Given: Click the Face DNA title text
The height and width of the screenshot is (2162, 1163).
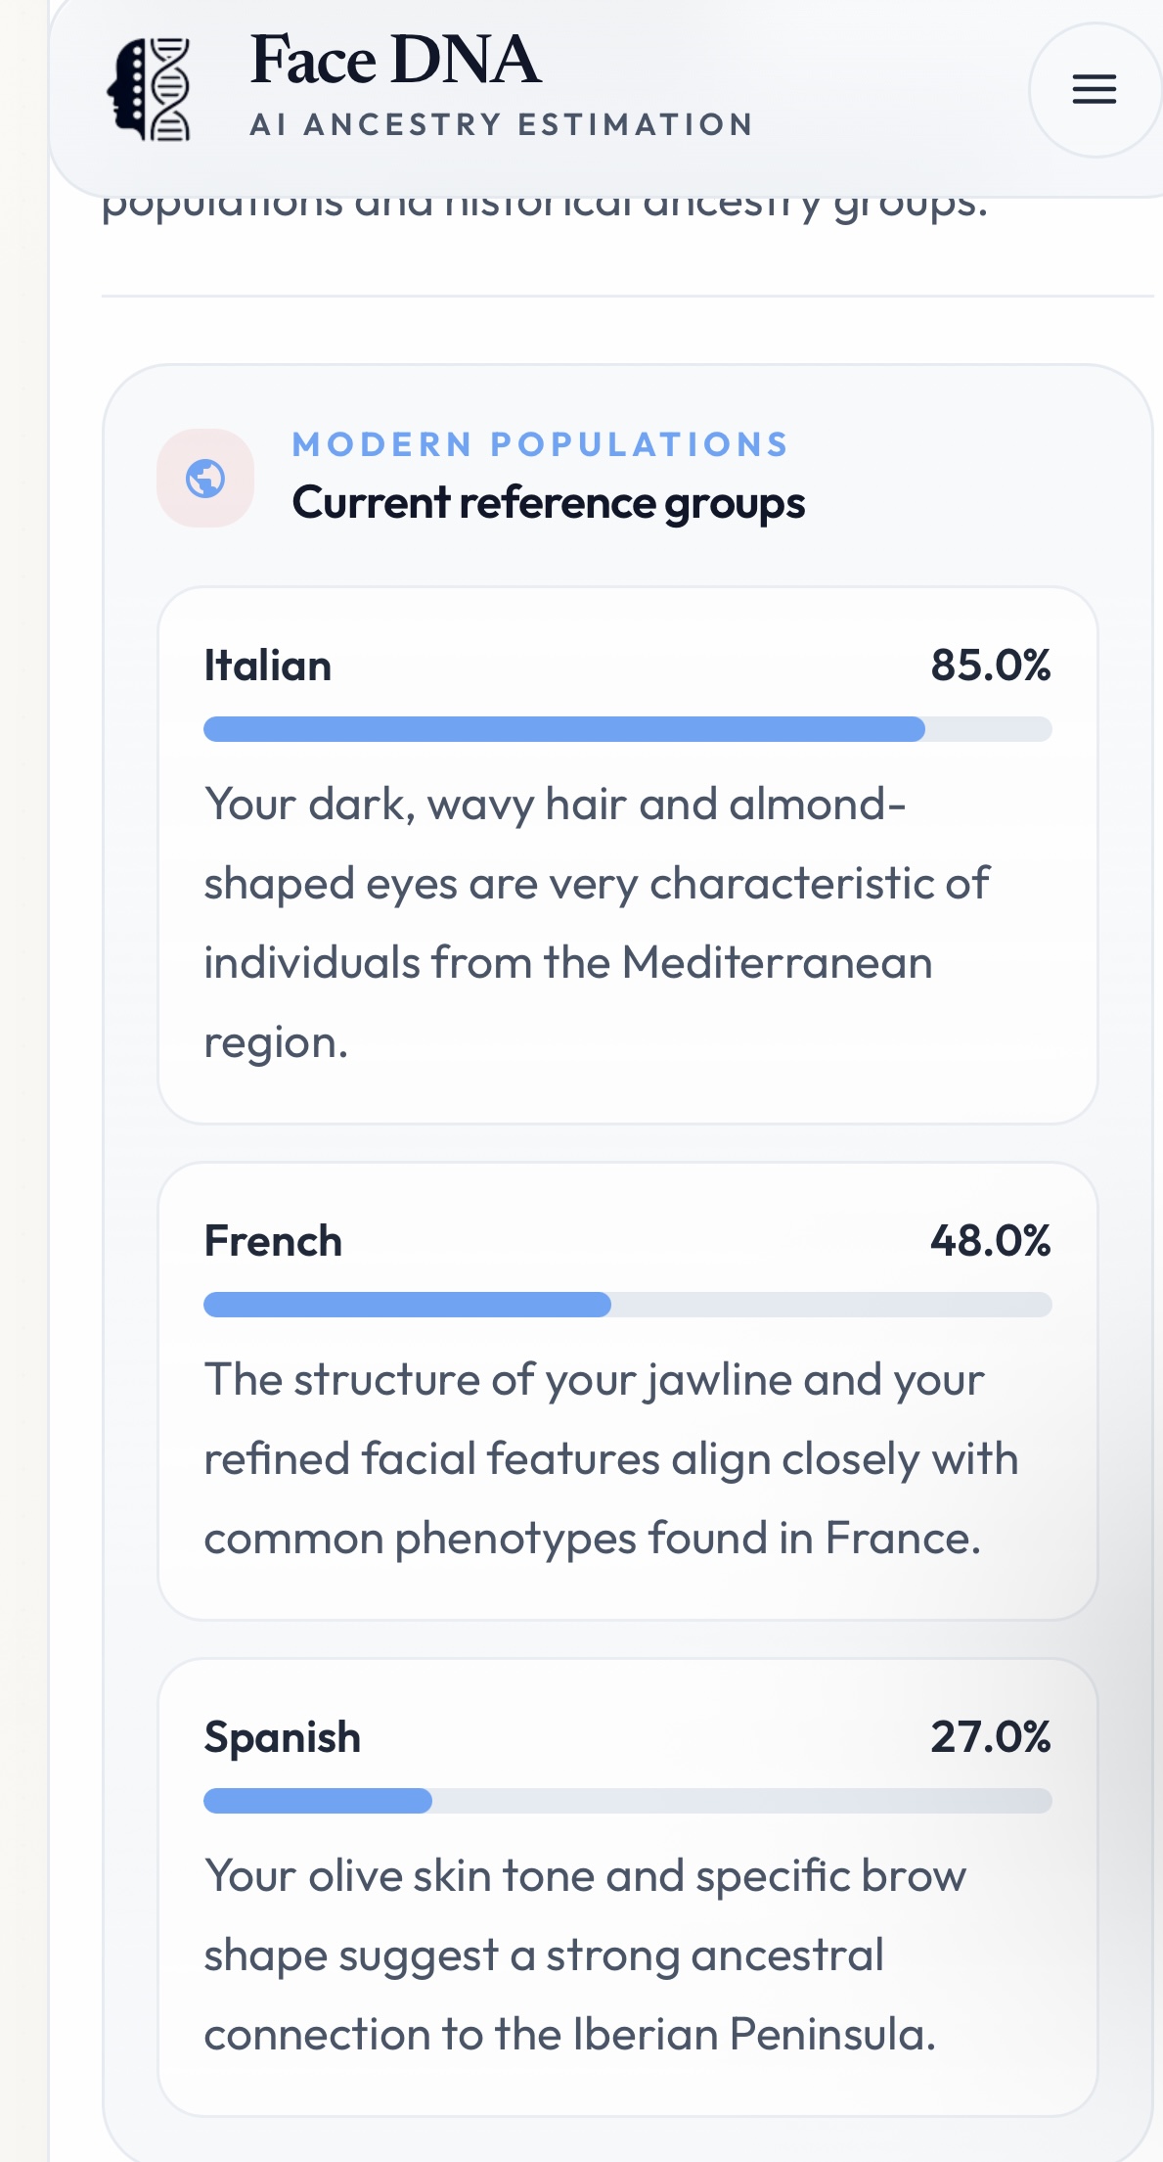Looking at the screenshot, I should pos(395,61).
